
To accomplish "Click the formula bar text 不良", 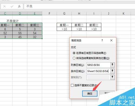I will [x=29, y=6].
